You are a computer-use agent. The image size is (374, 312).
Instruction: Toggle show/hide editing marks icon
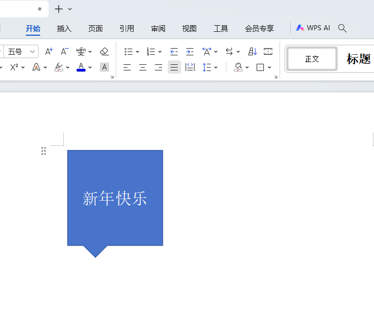pos(268,51)
